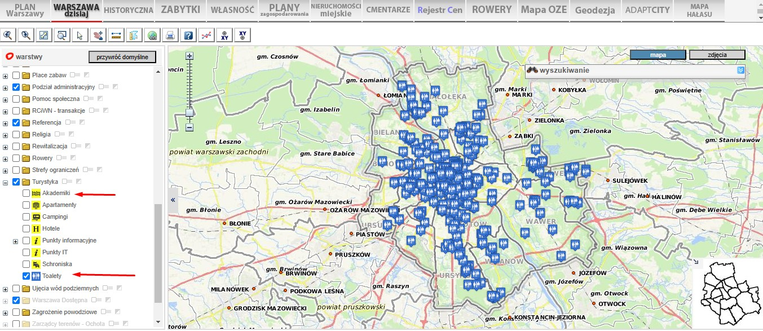Click the layer list scroll up arrow
The height and width of the screenshot is (331, 763).
(x=158, y=70)
